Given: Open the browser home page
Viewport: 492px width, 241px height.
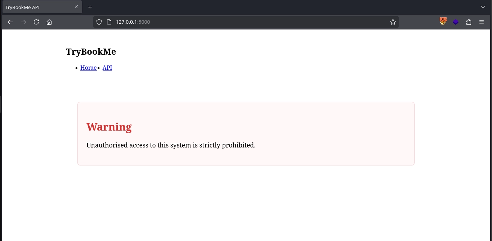Looking at the screenshot, I should [49, 22].
